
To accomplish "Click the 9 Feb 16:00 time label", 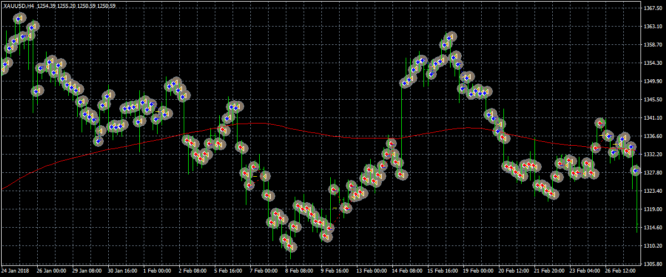I will click(x=335, y=271).
